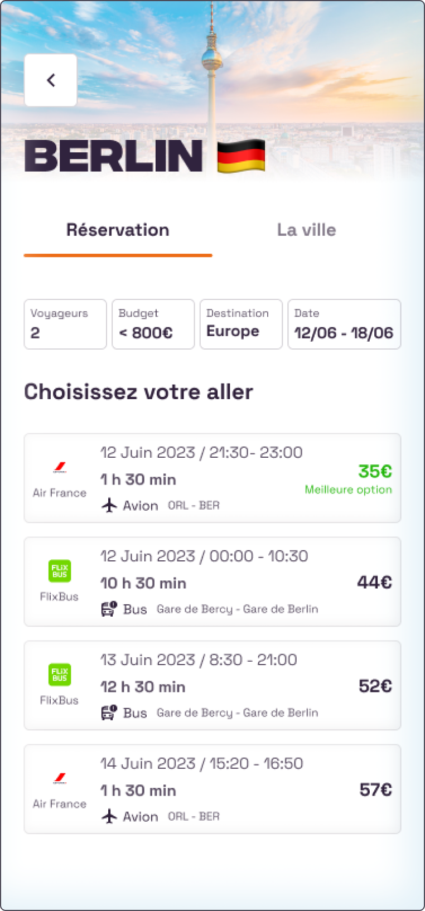The height and width of the screenshot is (911, 425).
Task: Open the La ville tab
Action: pos(306,230)
